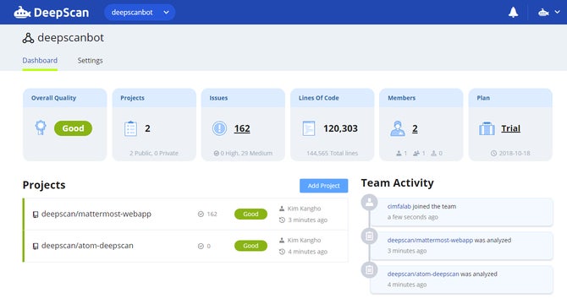Open the members count link 2
The image size is (567, 304).
pos(415,128)
